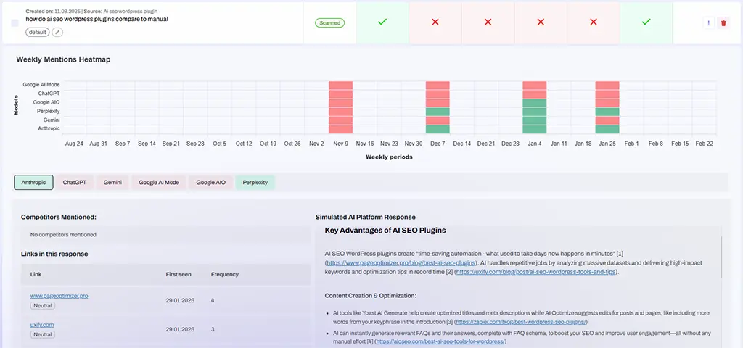Click the Frequency column header

[x=224, y=274]
